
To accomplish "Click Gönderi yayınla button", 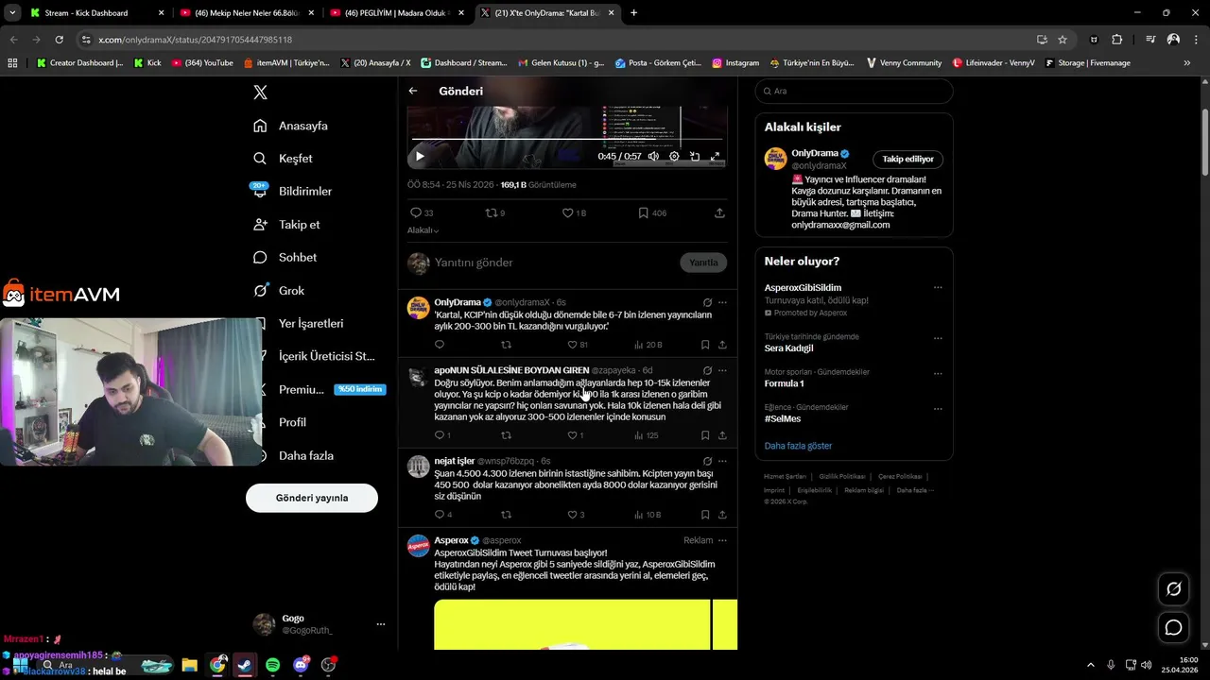I will point(312,498).
